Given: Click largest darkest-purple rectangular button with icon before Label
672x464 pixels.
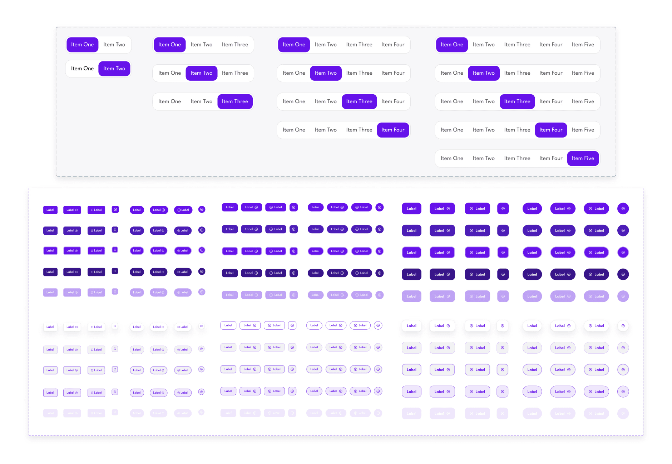Looking at the screenshot, I should coord(477,274).
